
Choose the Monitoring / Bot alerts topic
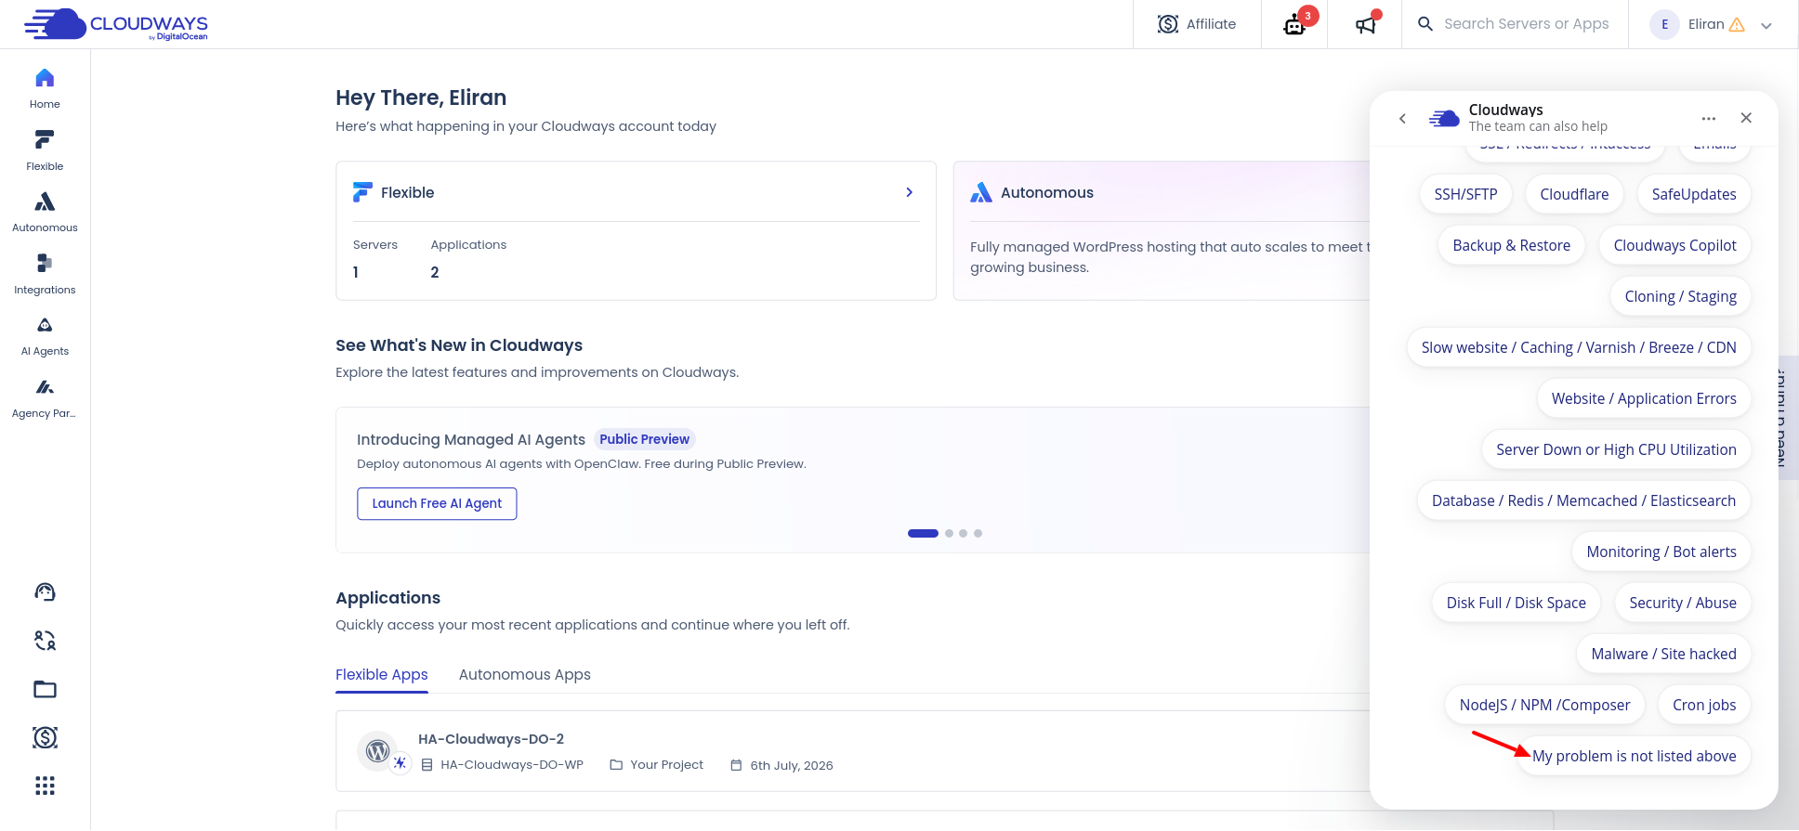click(x=1661, y=552)
